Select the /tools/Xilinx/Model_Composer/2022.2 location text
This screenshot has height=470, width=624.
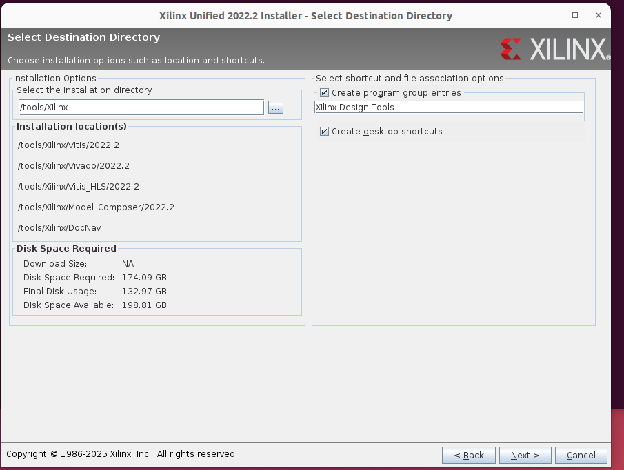[x=96, y=207]
